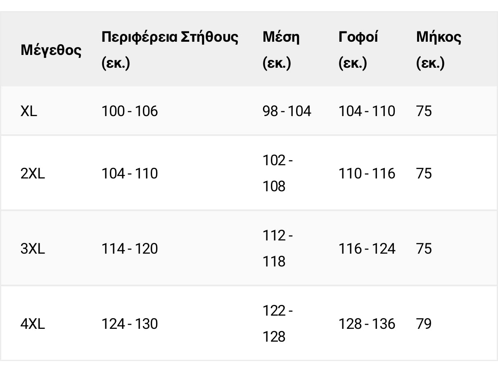The height and width of the screenshot is (378, 498).
Task: Click the Μέγεθος column header
Action: pos(51,50)
